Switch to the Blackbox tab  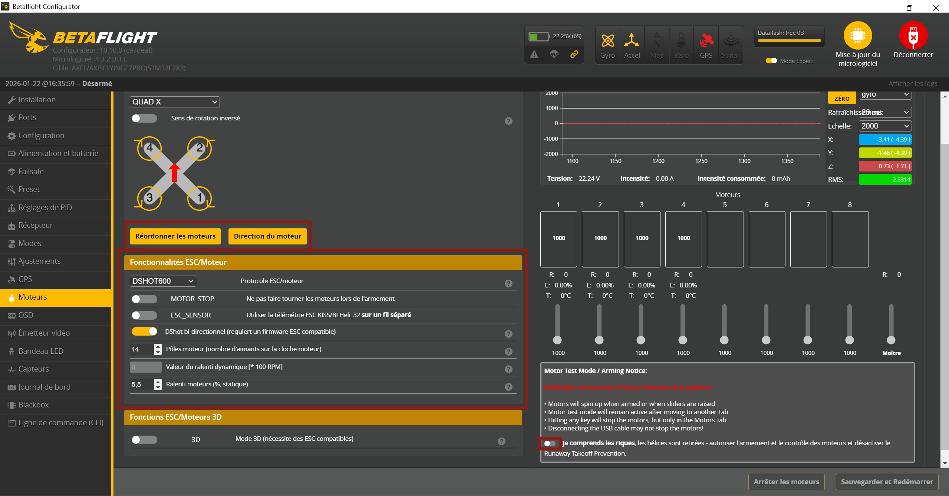pyautogui.click(x=33, y=405)
